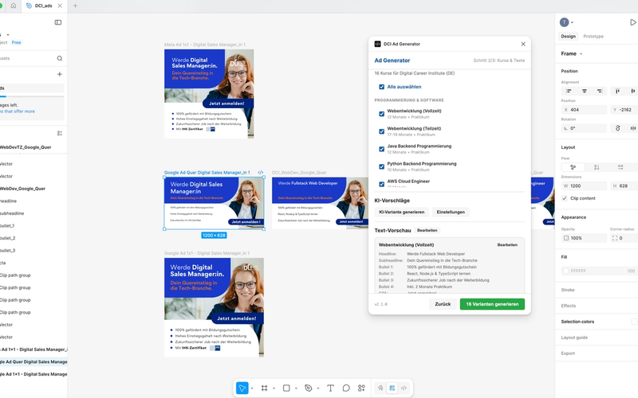This screenshot has width=638, height=398.
Task: Uncheck AWS Cloud Engineer checkbox
Action: (382, 184)
